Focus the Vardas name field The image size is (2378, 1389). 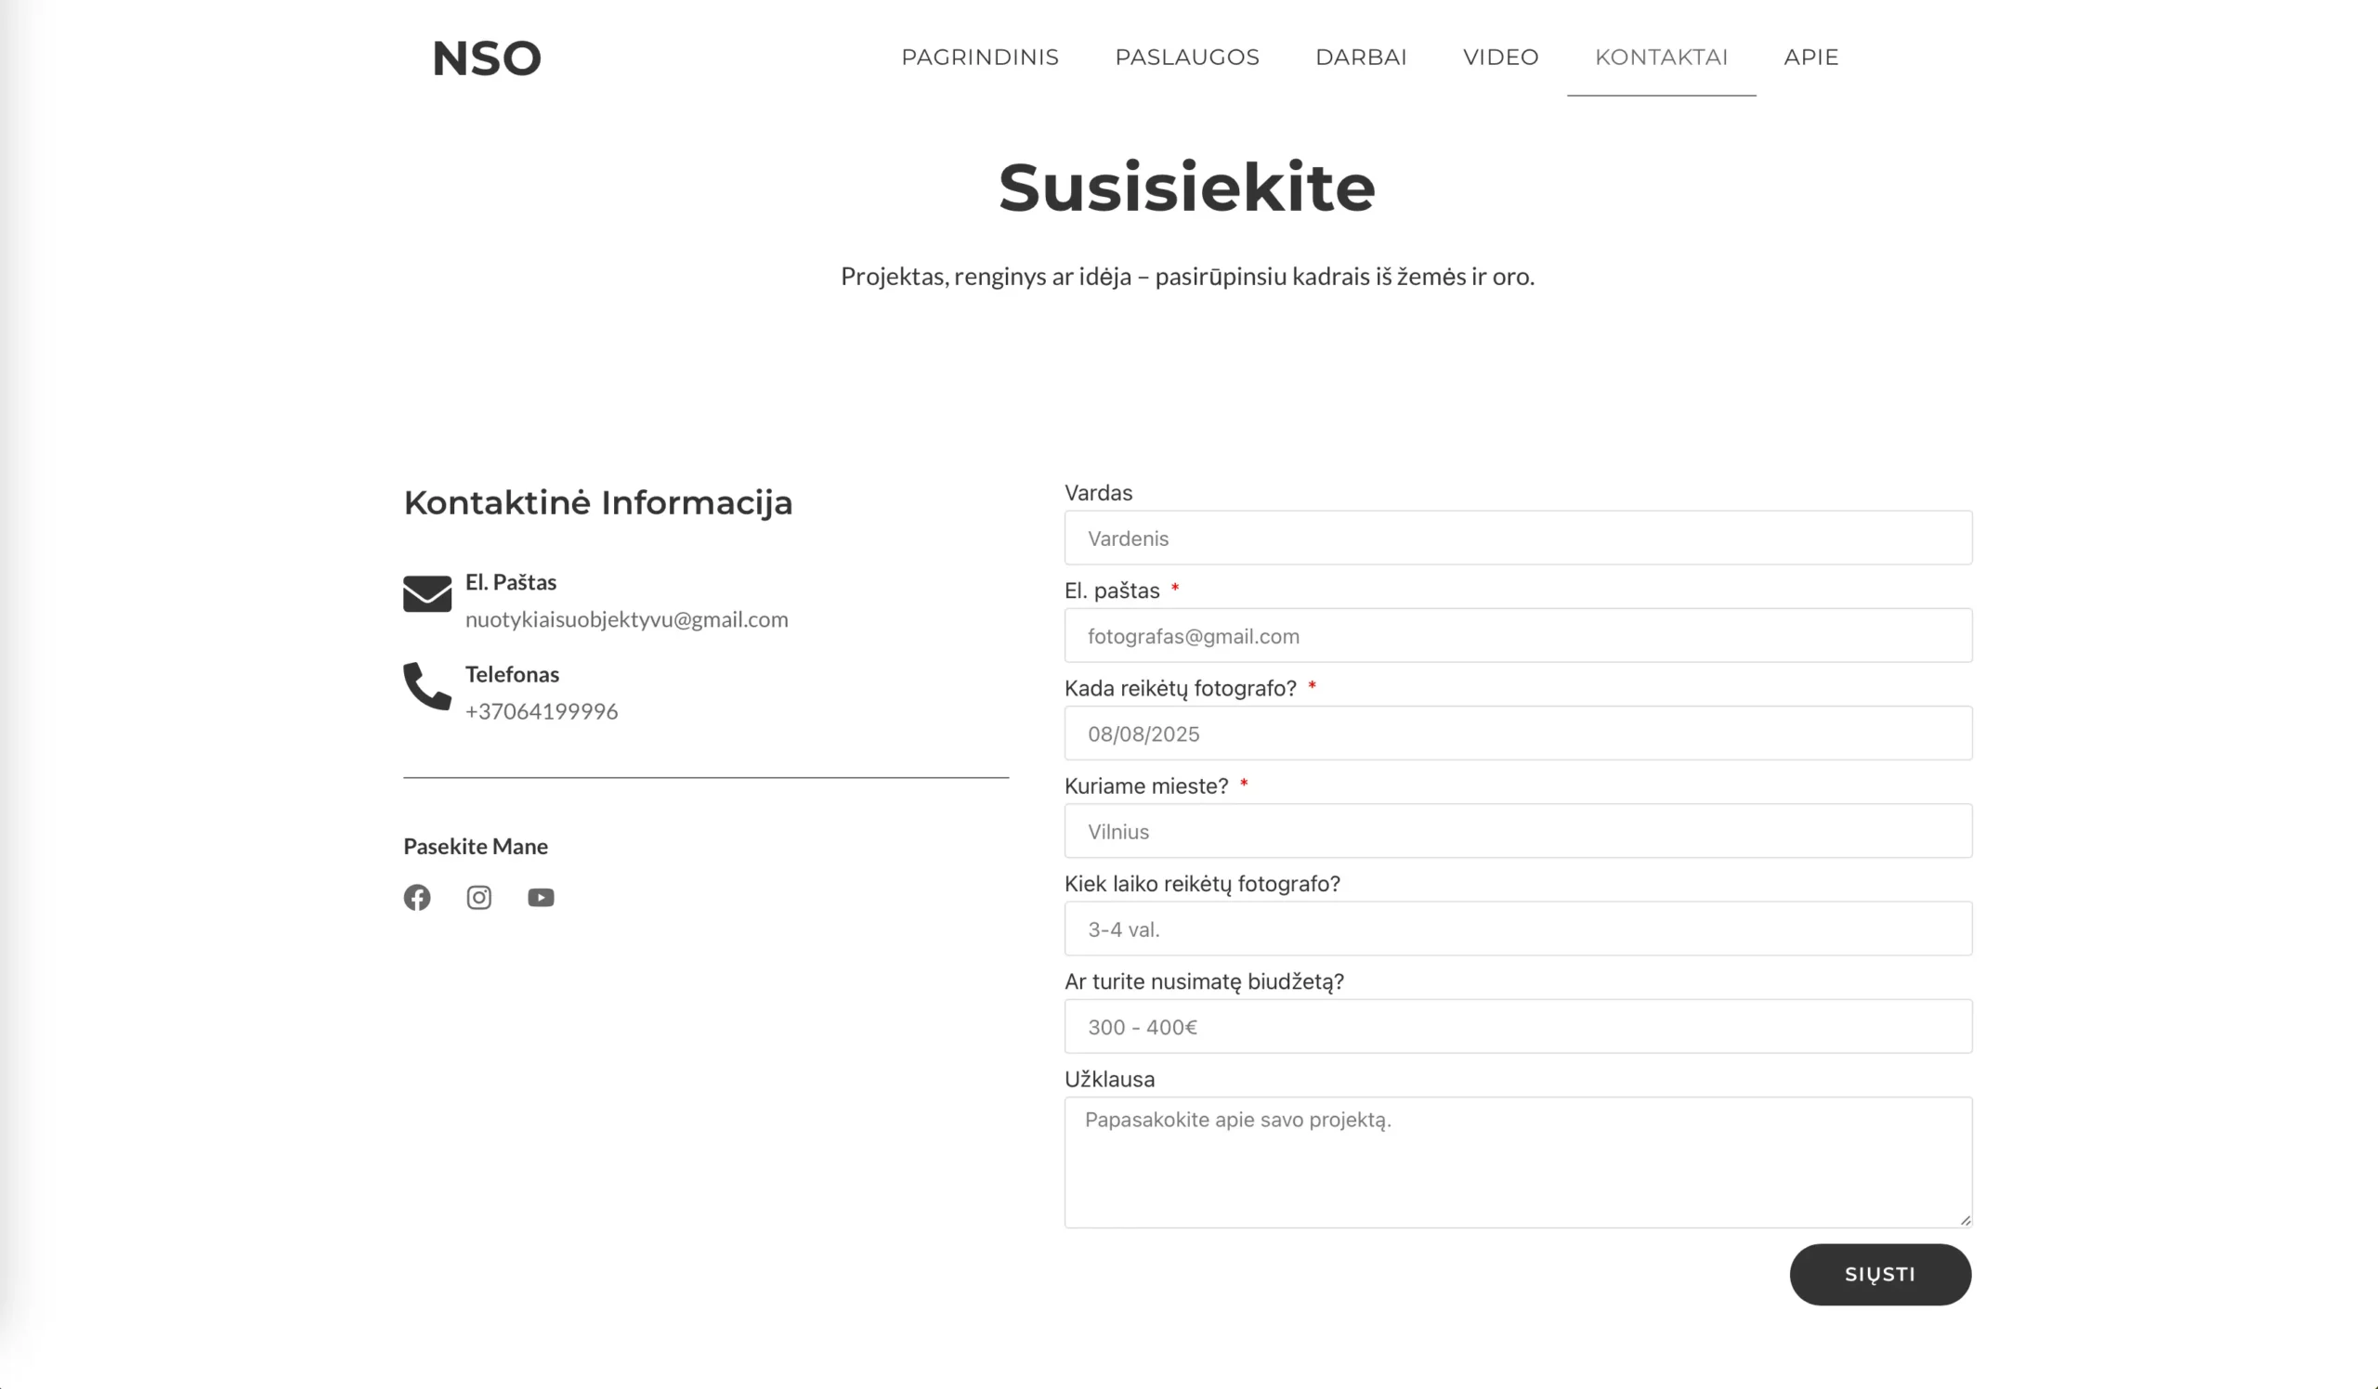click(x=1518, y=539)
